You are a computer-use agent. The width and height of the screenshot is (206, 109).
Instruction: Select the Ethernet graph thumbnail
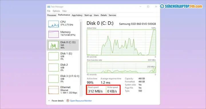[x=54, y=90]
